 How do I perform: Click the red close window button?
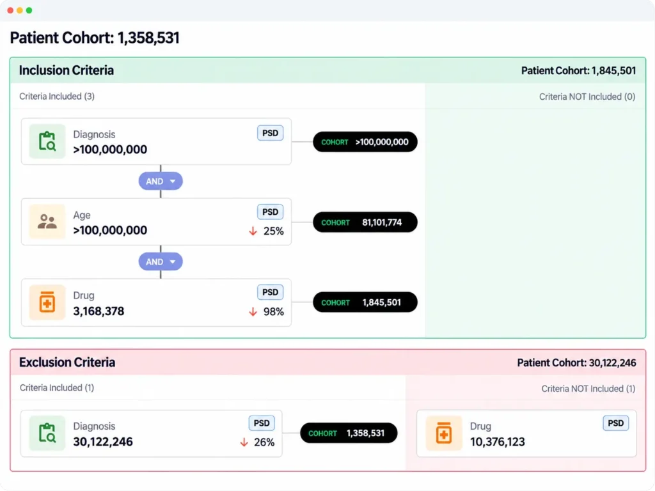pos(10,10)
